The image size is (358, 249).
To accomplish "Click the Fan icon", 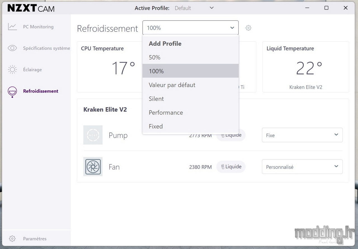I will pyautogui.click(x=93, y=167).
